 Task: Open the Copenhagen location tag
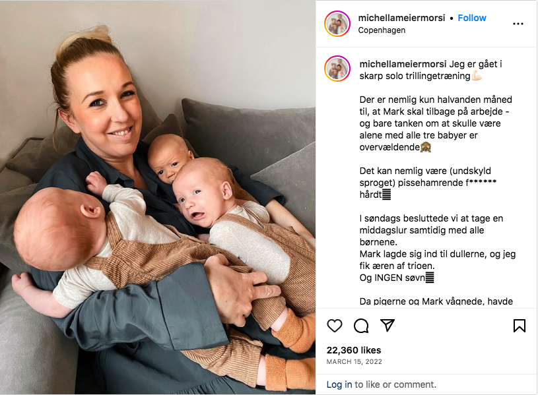pyautogui.click(x=382, y=30)
